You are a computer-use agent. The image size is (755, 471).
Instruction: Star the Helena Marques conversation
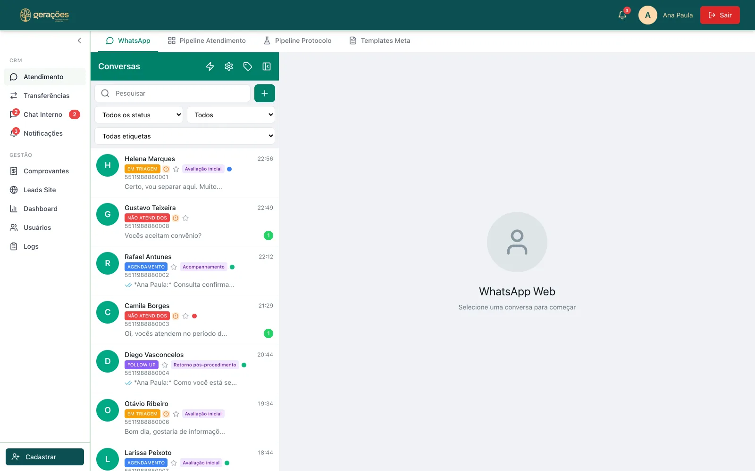[x=176, y=169]
